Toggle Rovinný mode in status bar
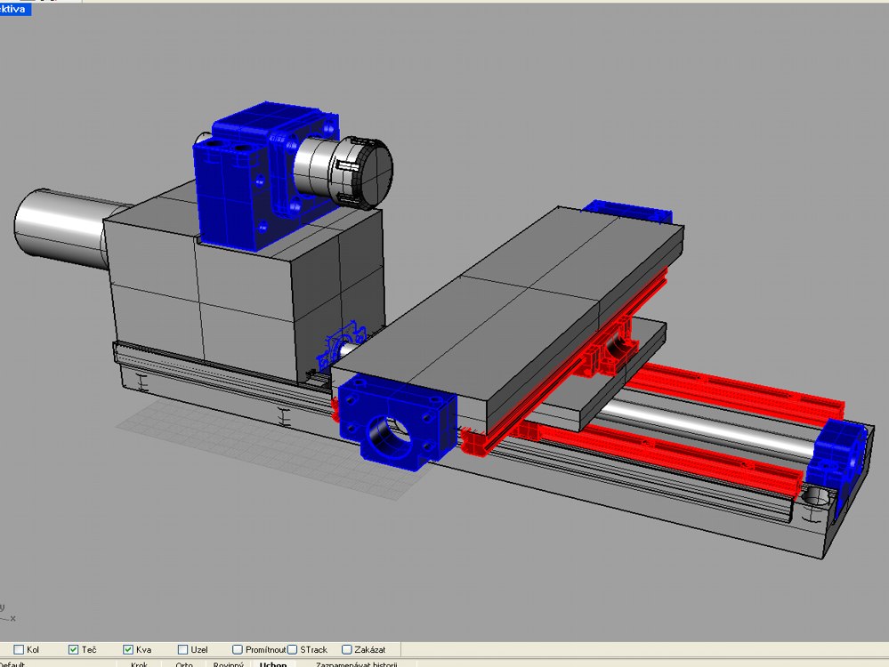Image resolution: width=889 pixels, height=667 pixels. (x=228, y=663)
